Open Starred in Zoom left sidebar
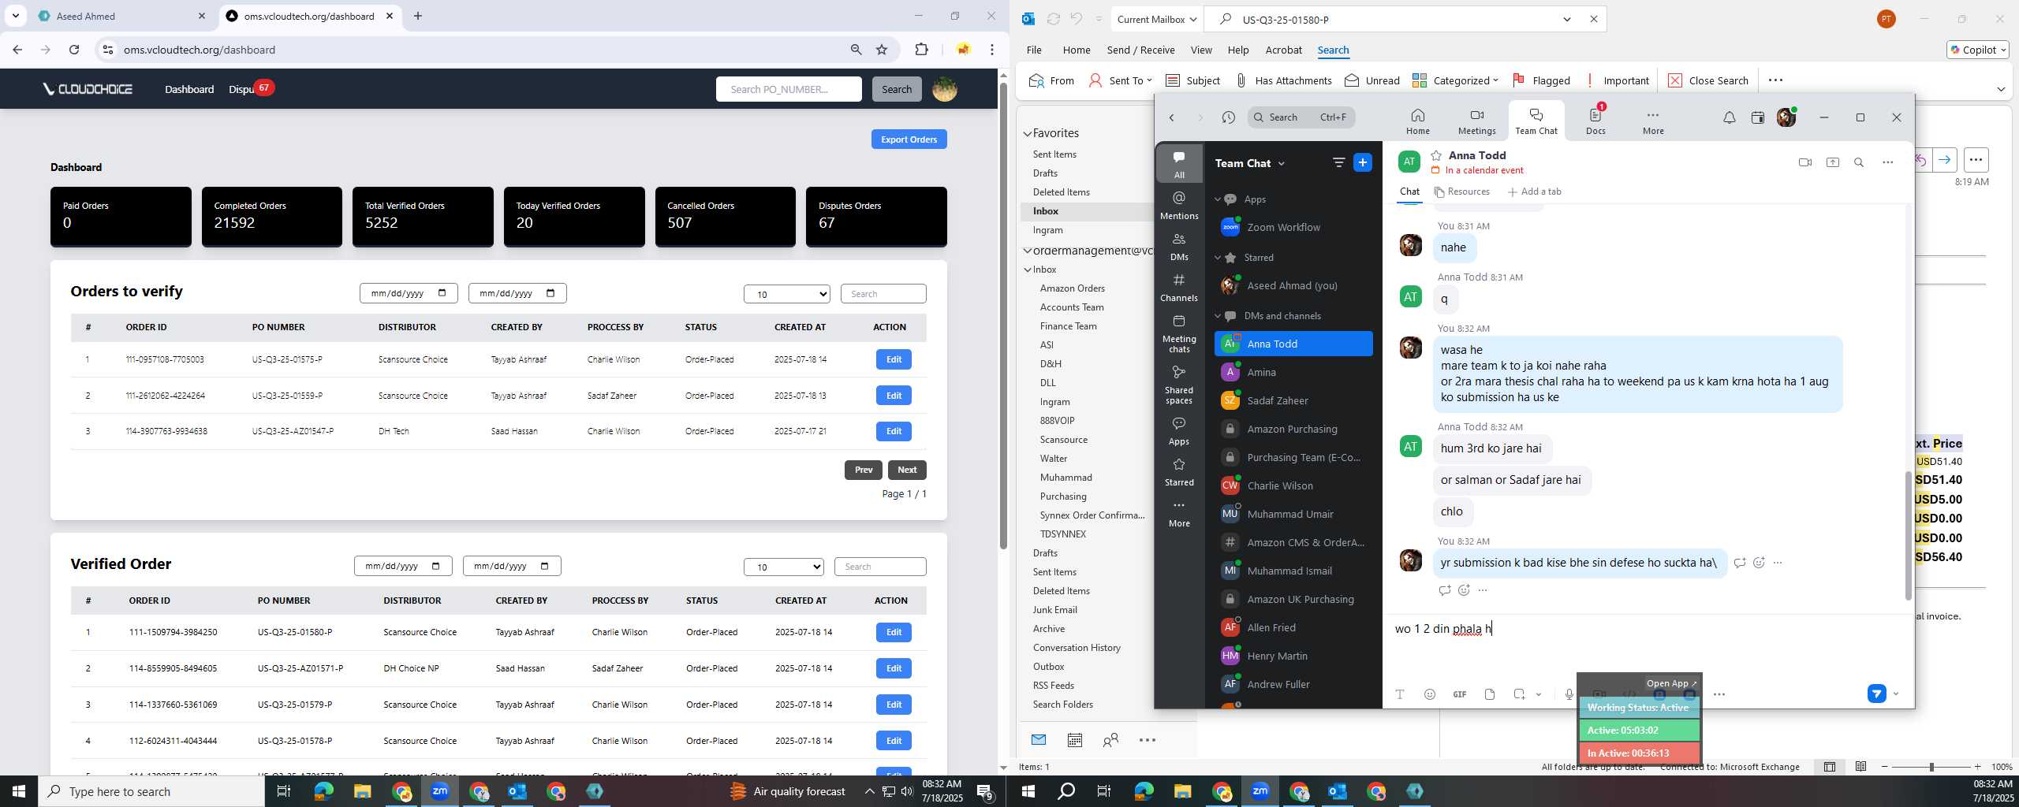The height and width of the screenshot is (807, 2019). coord(1179,471)
